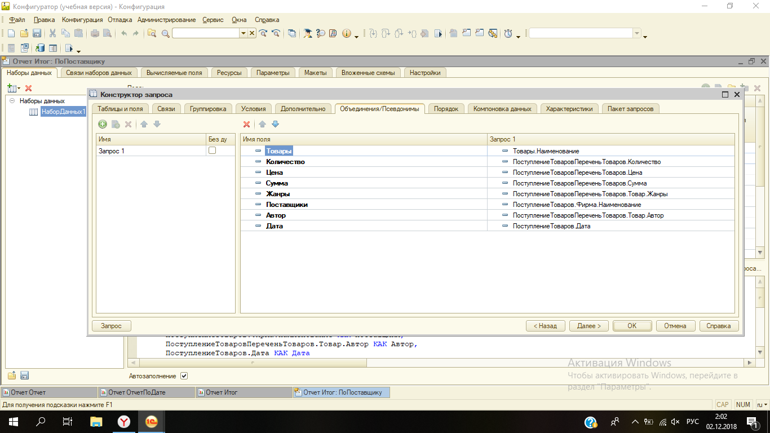Open the main toolbar search dropdown arrow
Screen dimensions: 770x433
244,33
